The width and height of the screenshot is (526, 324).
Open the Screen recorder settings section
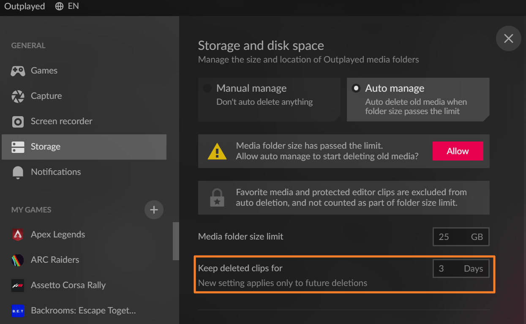[x=84, y=121]
